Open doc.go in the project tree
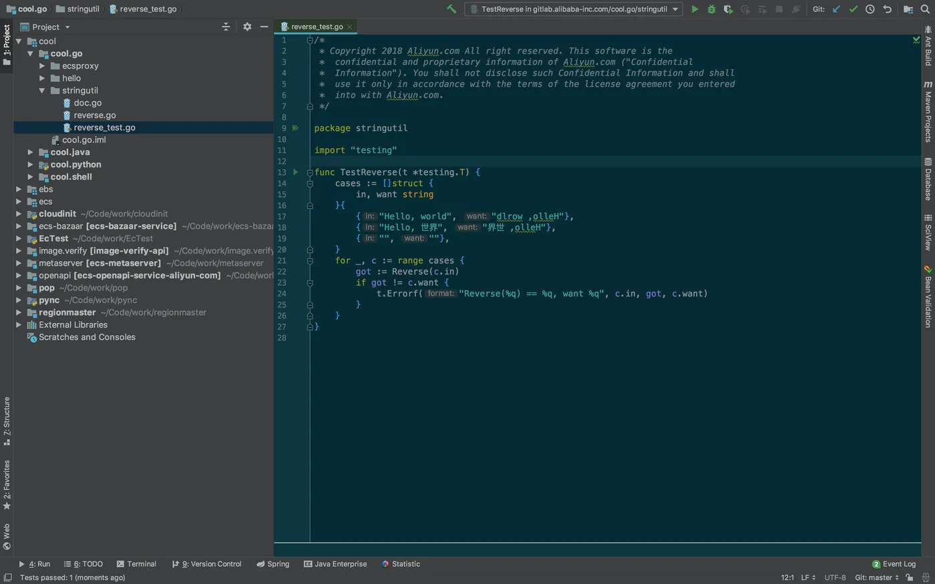The height and width of the screenshot is (584, 935). pos(87,103)
